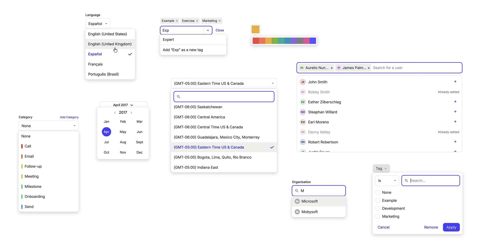Add John Smith with plus icon
Viewport: 482px width, 252px height.
coord(455,82)
